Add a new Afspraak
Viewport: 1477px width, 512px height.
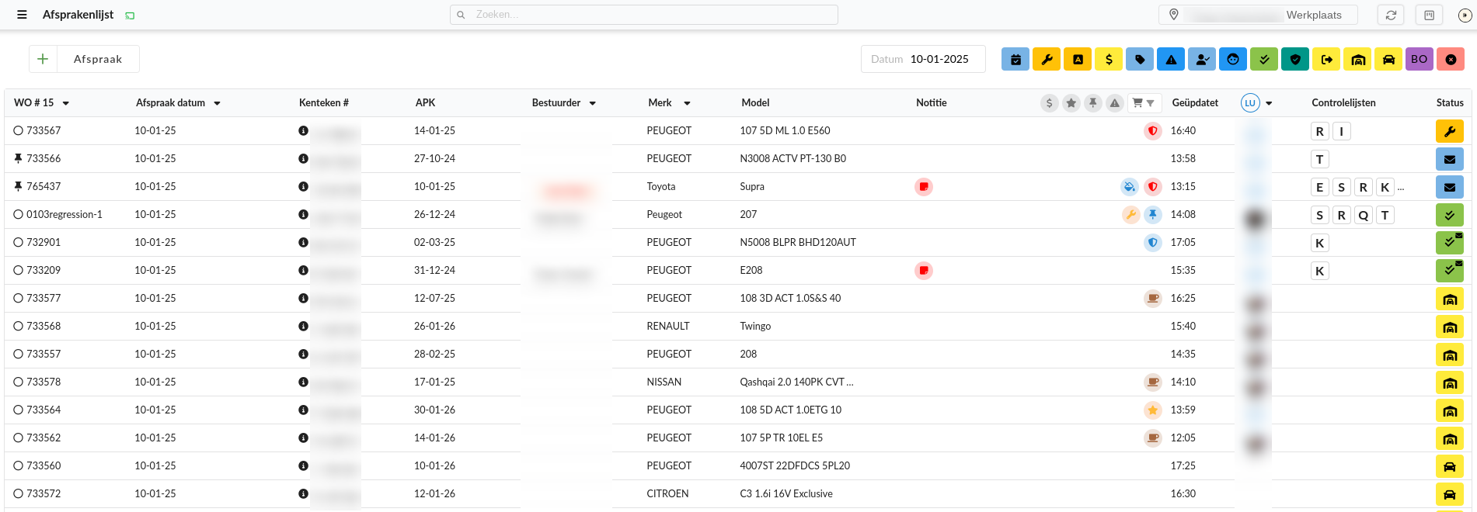coord(84,59)
